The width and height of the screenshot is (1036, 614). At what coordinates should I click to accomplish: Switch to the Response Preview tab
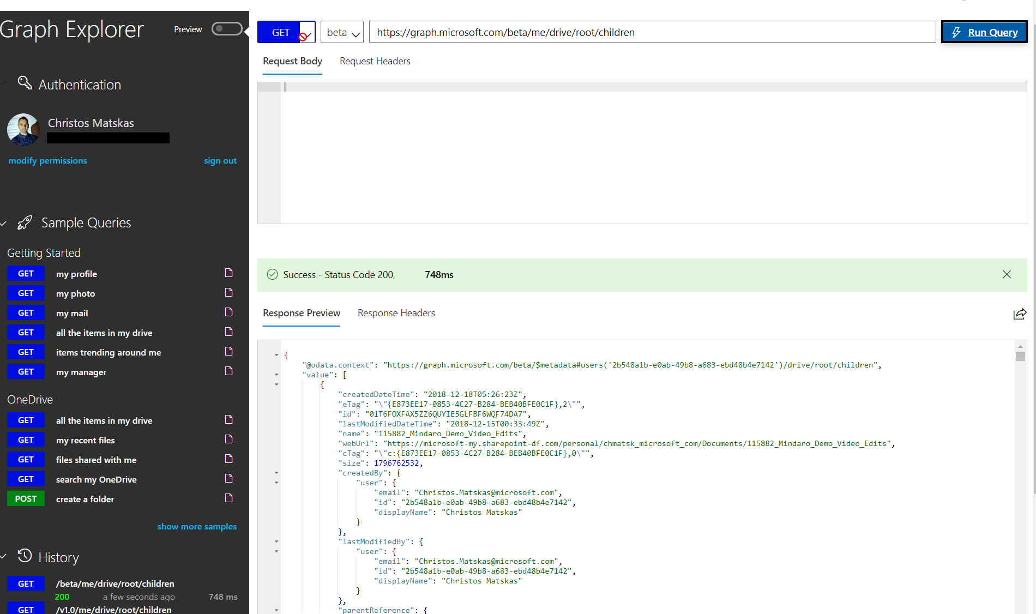pyautogui.click(x=302, y=313)
